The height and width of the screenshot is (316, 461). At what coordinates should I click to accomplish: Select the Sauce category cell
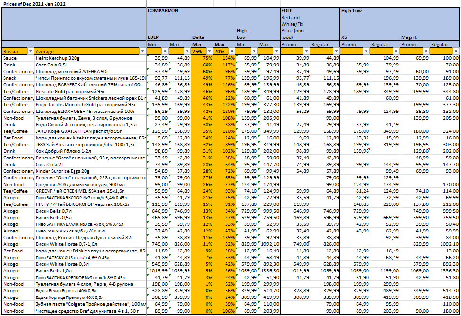[x=18, y=58]
